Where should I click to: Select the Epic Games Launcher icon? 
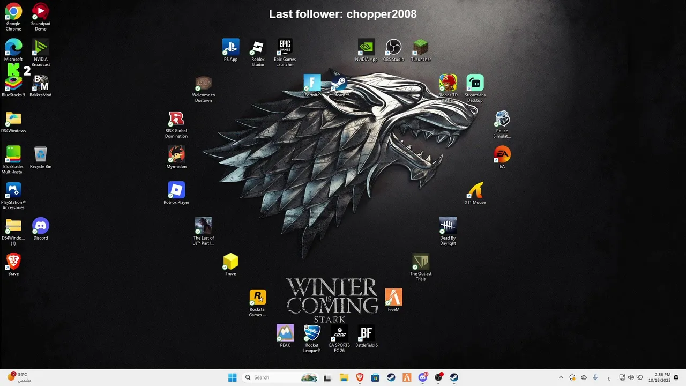(x=285, y=53)
